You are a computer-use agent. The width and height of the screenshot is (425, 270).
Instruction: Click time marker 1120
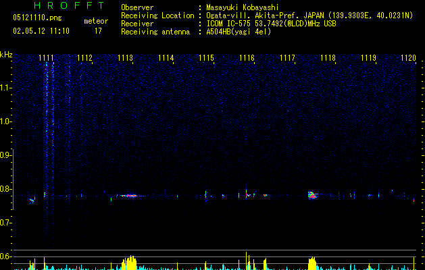pos(409,58)
